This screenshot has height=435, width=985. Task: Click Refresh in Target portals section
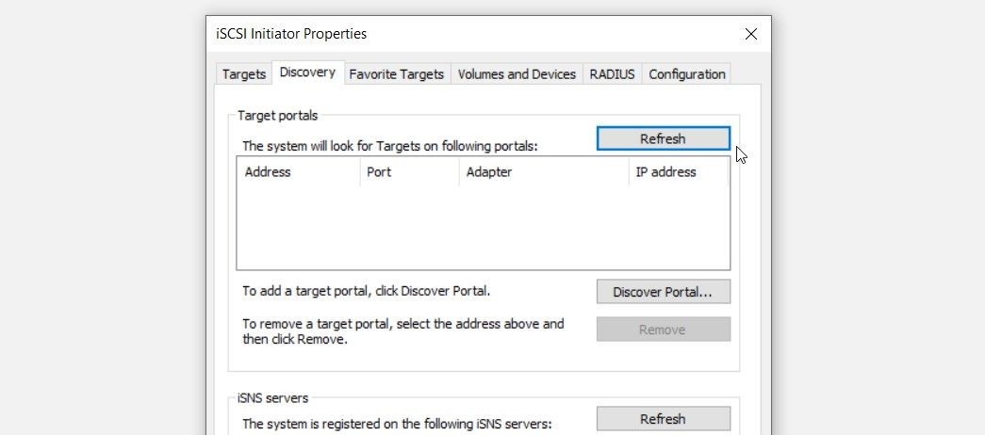[x=663, y=138]
